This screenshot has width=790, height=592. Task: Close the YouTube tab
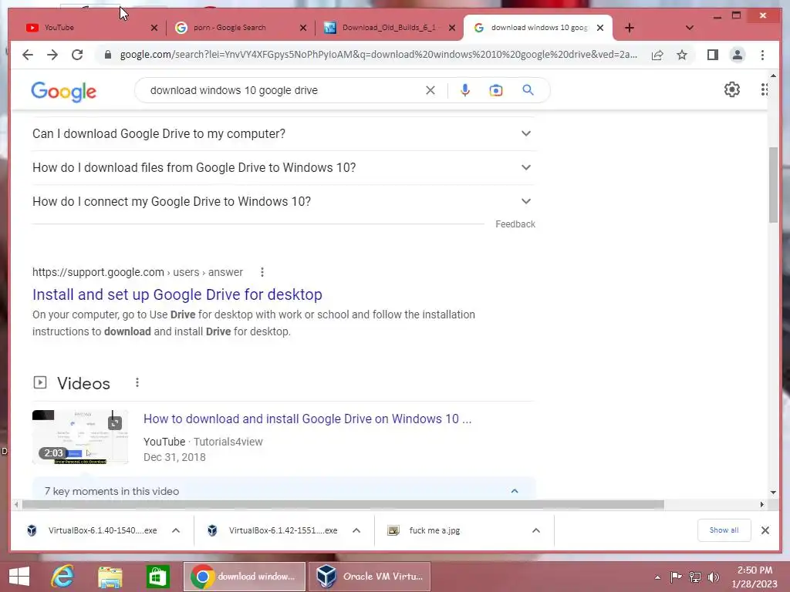(x=154, y=28)
